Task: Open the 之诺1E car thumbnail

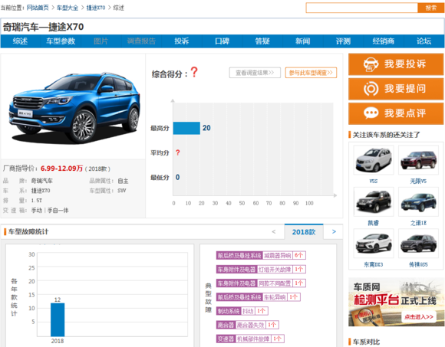Action: point(418,201)
